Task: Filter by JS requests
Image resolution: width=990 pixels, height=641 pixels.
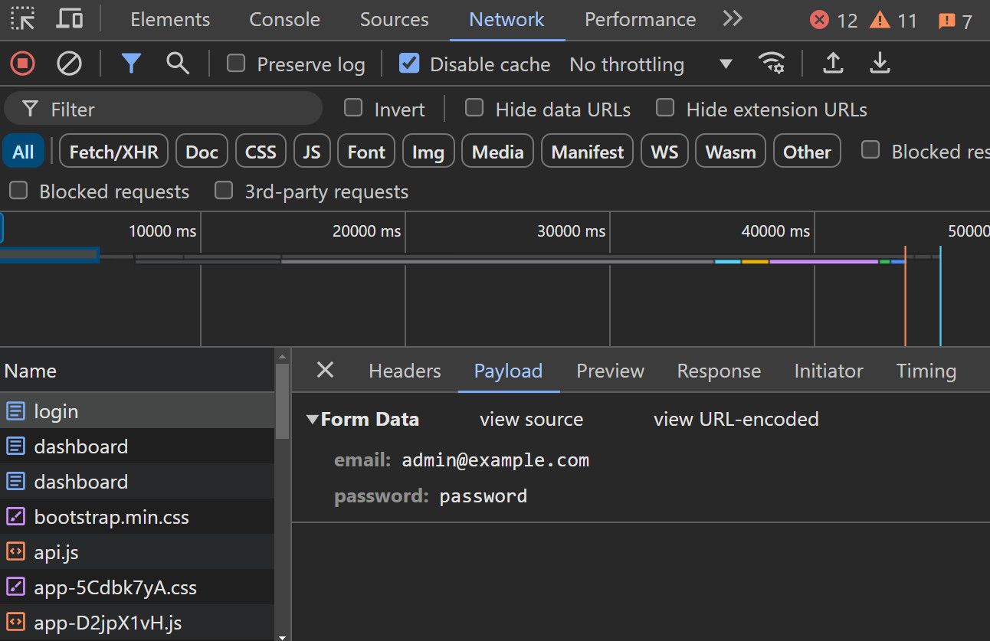Action: point(311,152)
